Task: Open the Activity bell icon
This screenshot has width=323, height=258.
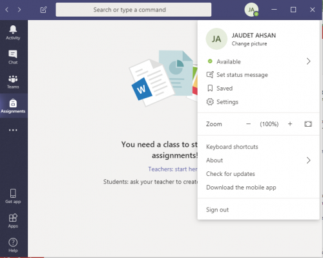Action: point(13,29)
